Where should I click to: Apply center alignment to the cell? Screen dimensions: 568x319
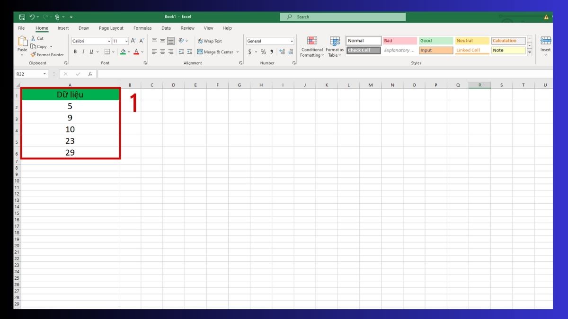(162, 52)
